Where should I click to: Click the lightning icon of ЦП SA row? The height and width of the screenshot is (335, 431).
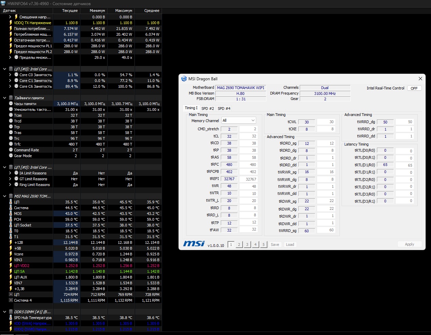click(11, 271)
